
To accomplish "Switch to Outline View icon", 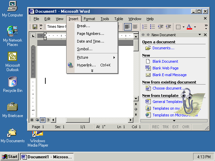I will pyautogui.click(x=48, y=120).
